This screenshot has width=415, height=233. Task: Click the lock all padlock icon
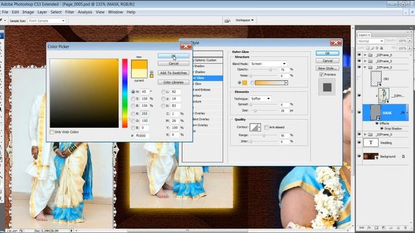[381, 48]
